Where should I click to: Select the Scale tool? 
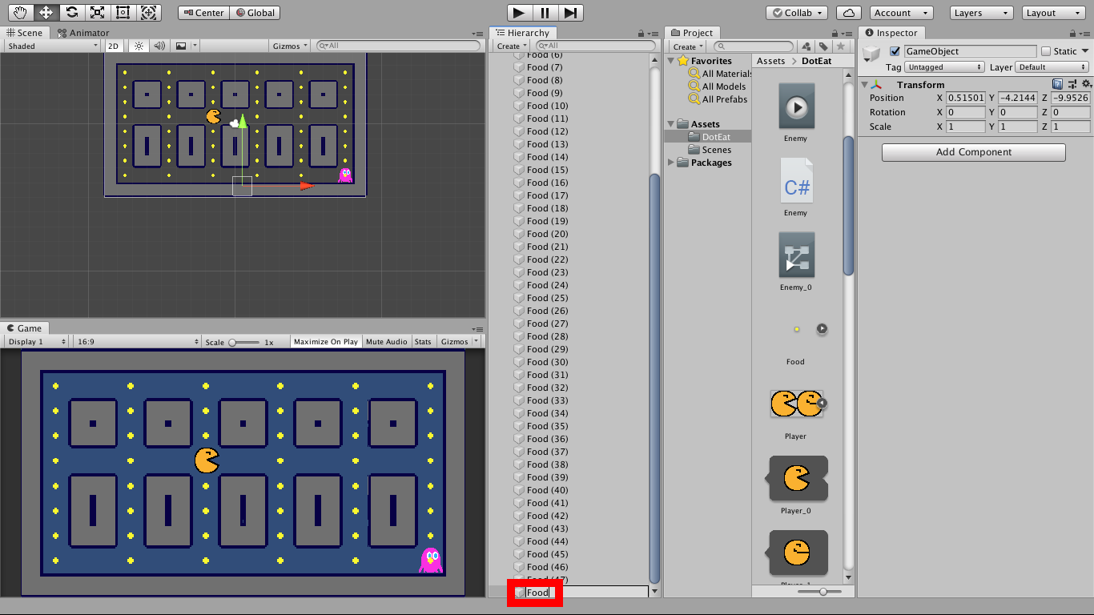(x=97, y=13)
